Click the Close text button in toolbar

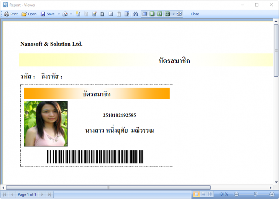point(195,14)
